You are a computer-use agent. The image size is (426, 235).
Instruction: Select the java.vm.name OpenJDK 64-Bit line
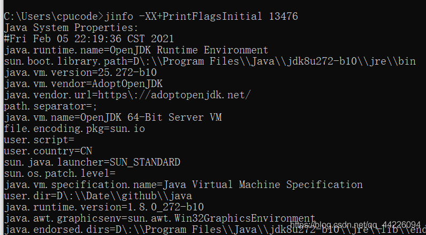pos(112,117)
